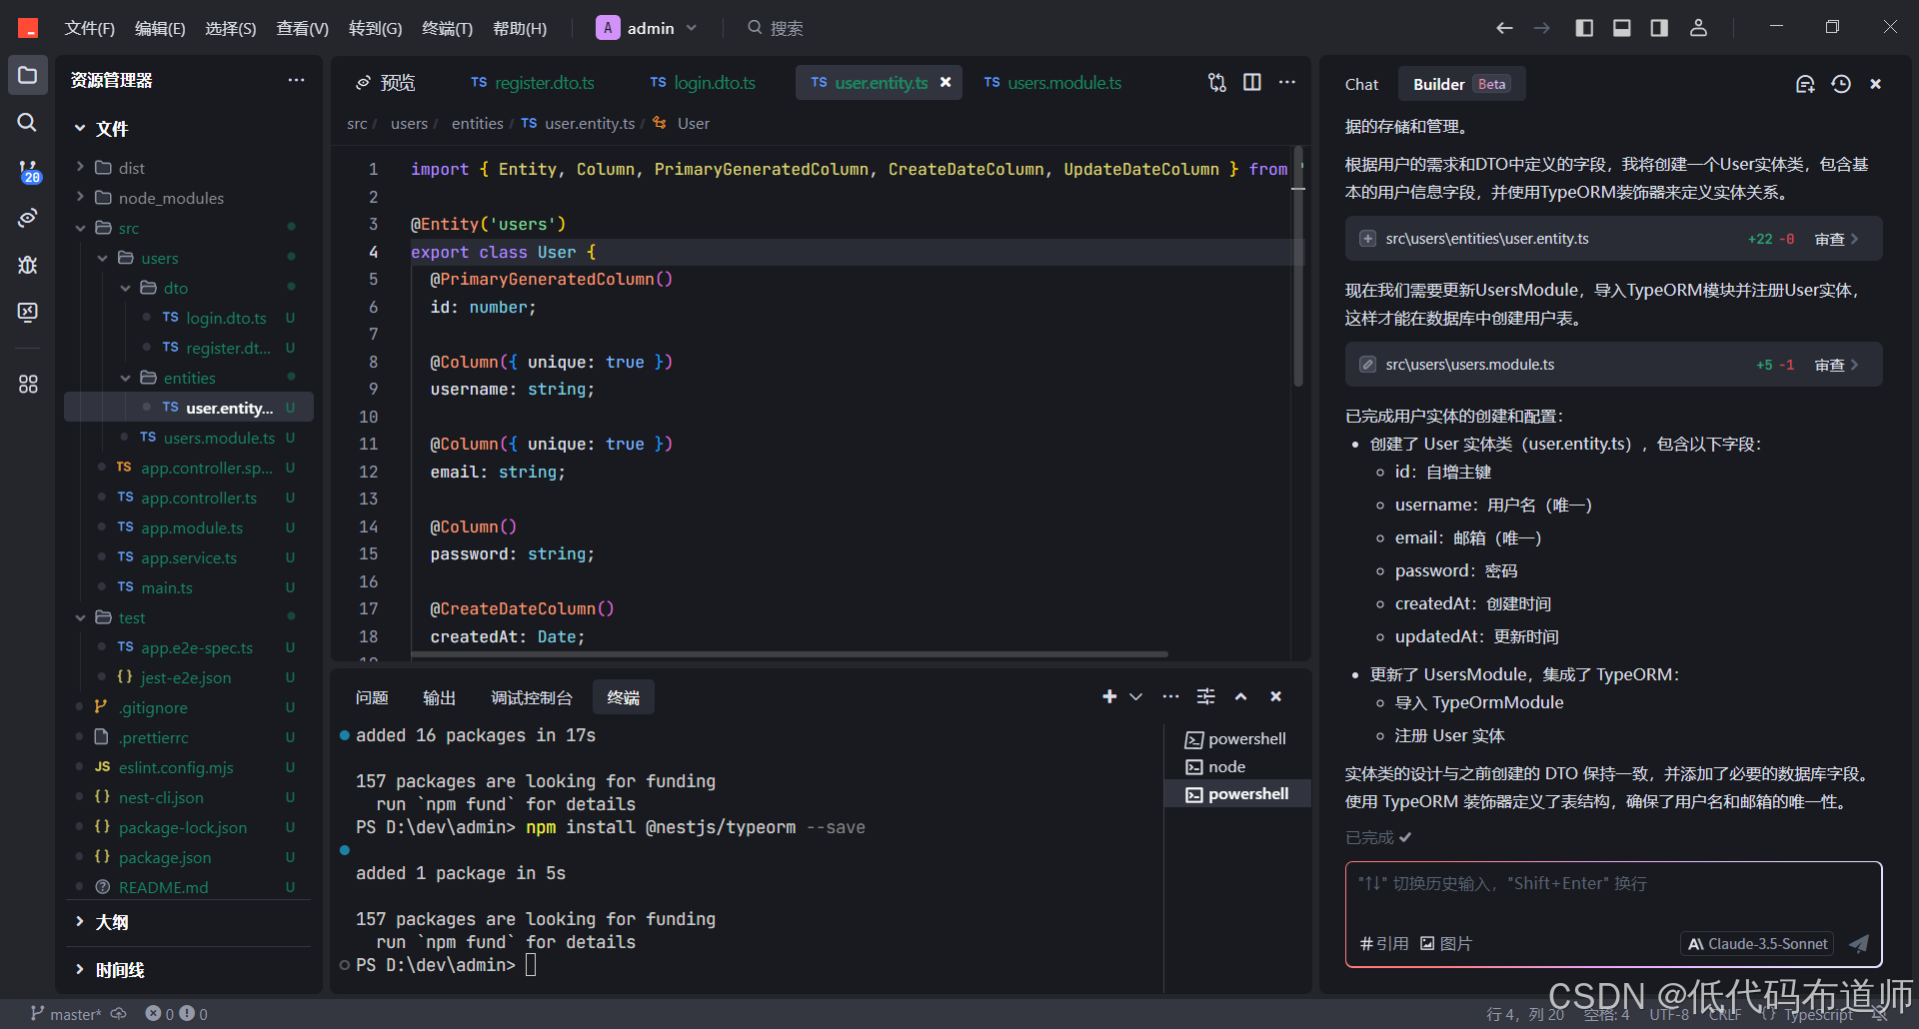Open editor more actions ellipsis

[x=1287, y=82]
